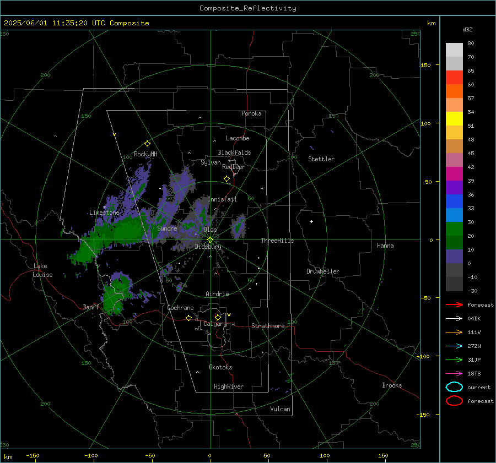Viewport: 496px width, 463px height.
Task: Click the Strathmore city label
Action: [268, 326]
